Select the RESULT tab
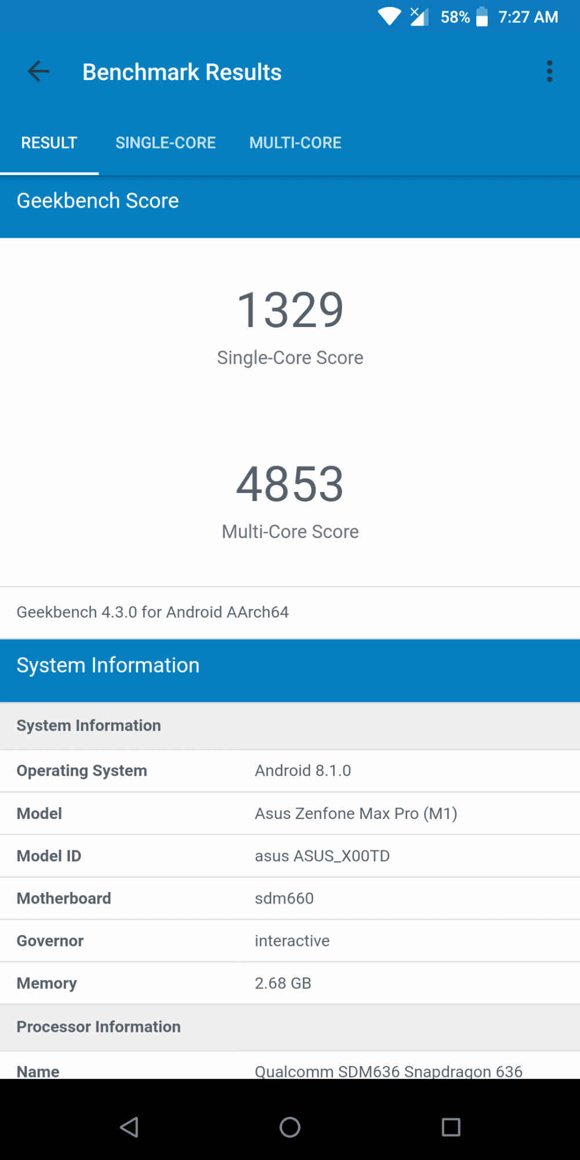 [49, 142]
